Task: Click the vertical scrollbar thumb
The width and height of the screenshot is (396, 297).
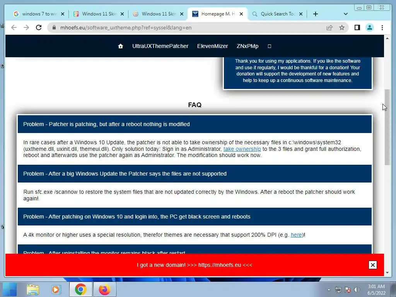Action: coord(387,128)
